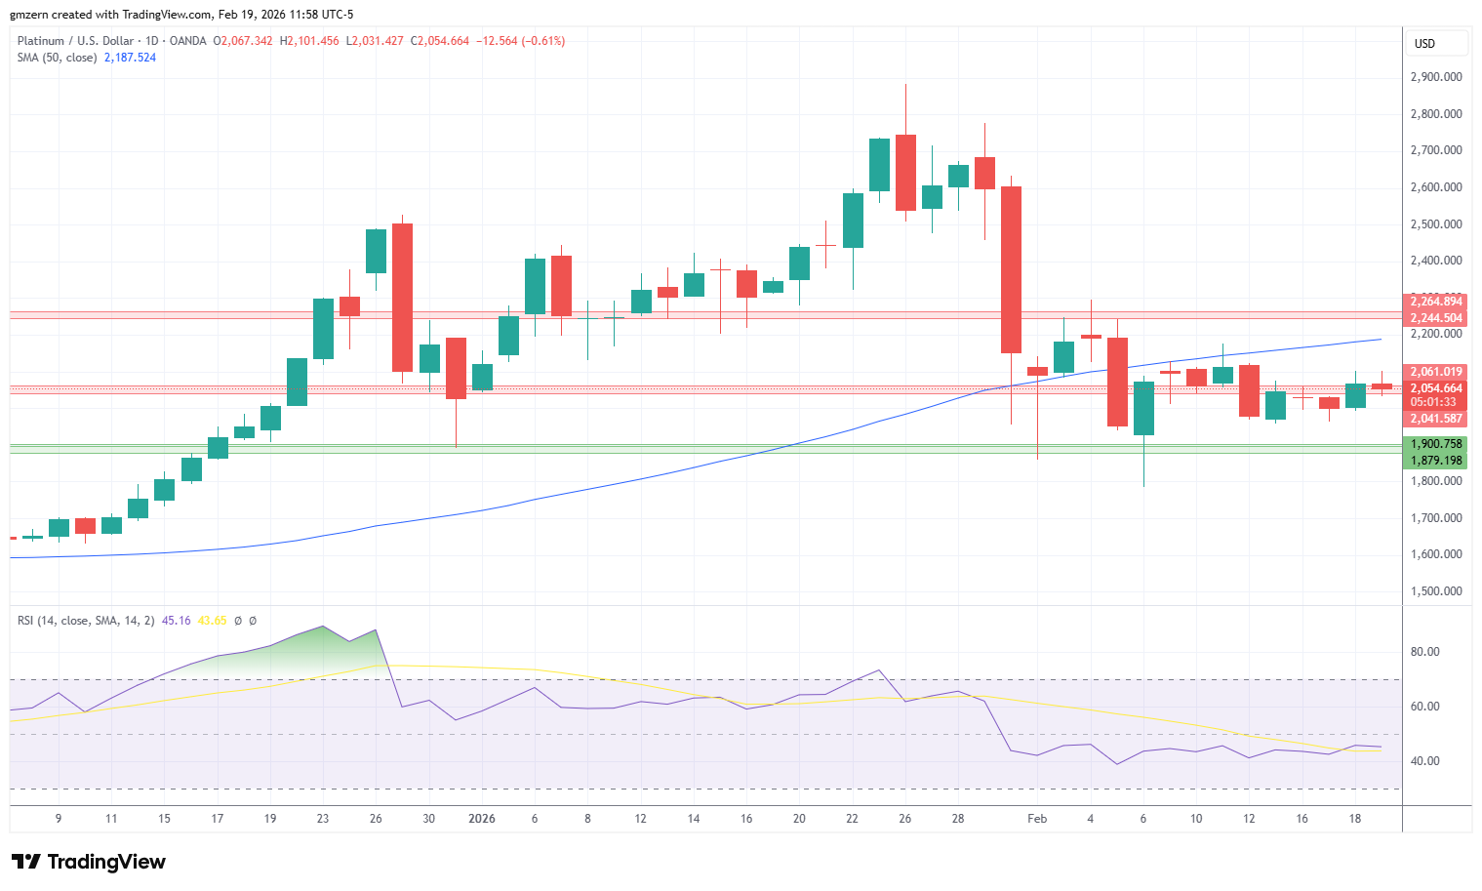Click the 2,900.000 price axis label
The width and height of the screenshot is (1482, 891).
(1436, 77)
